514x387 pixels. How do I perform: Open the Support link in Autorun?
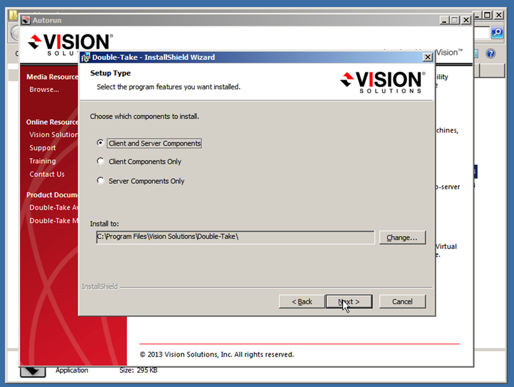(43, 148)
